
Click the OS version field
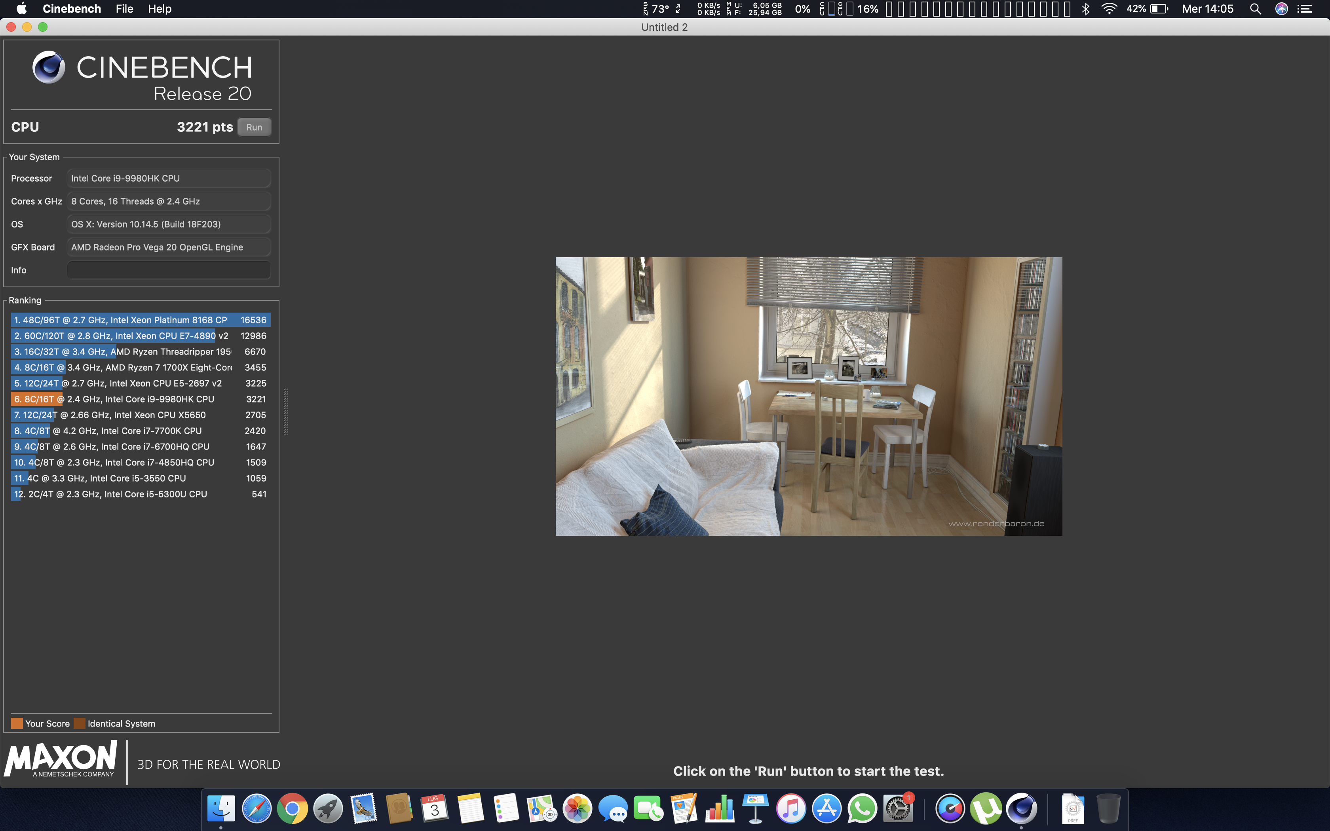(x=169, y=224)
